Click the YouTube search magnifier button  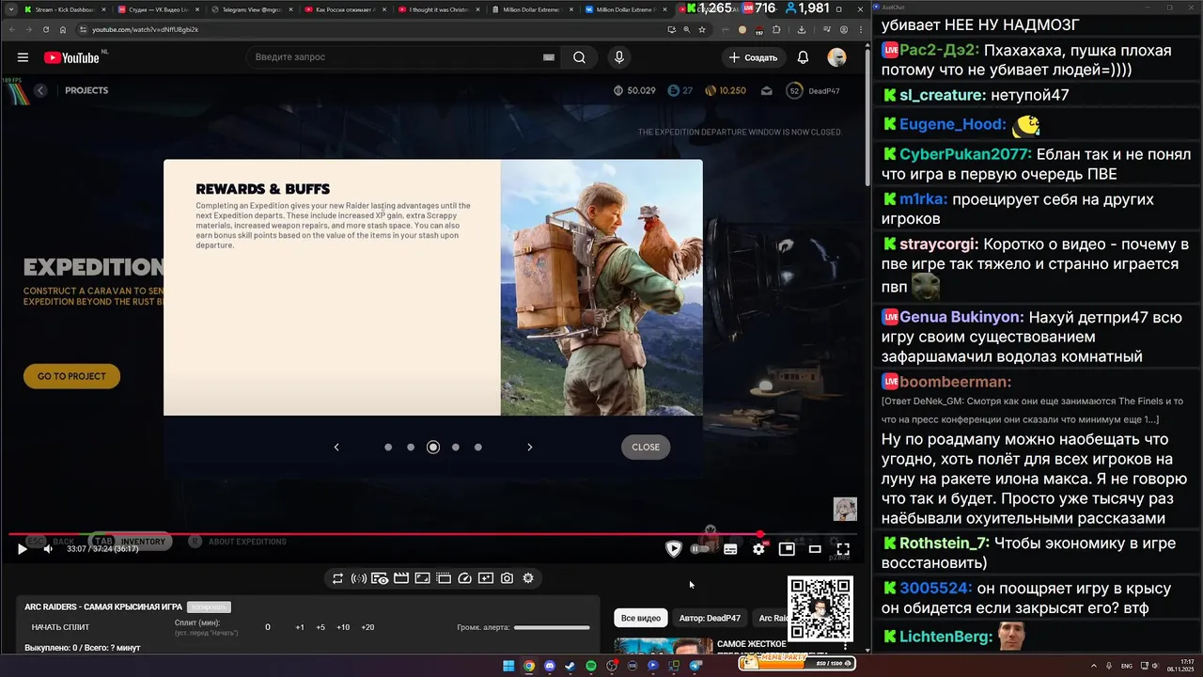pyautogui.click(x=580, y=57)
